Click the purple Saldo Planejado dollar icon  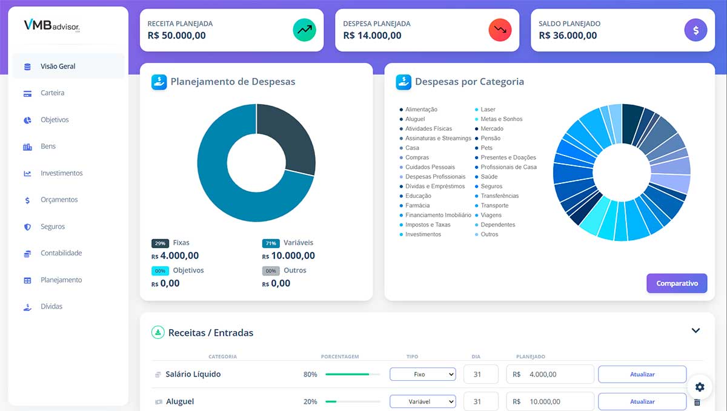click(696, 30)
